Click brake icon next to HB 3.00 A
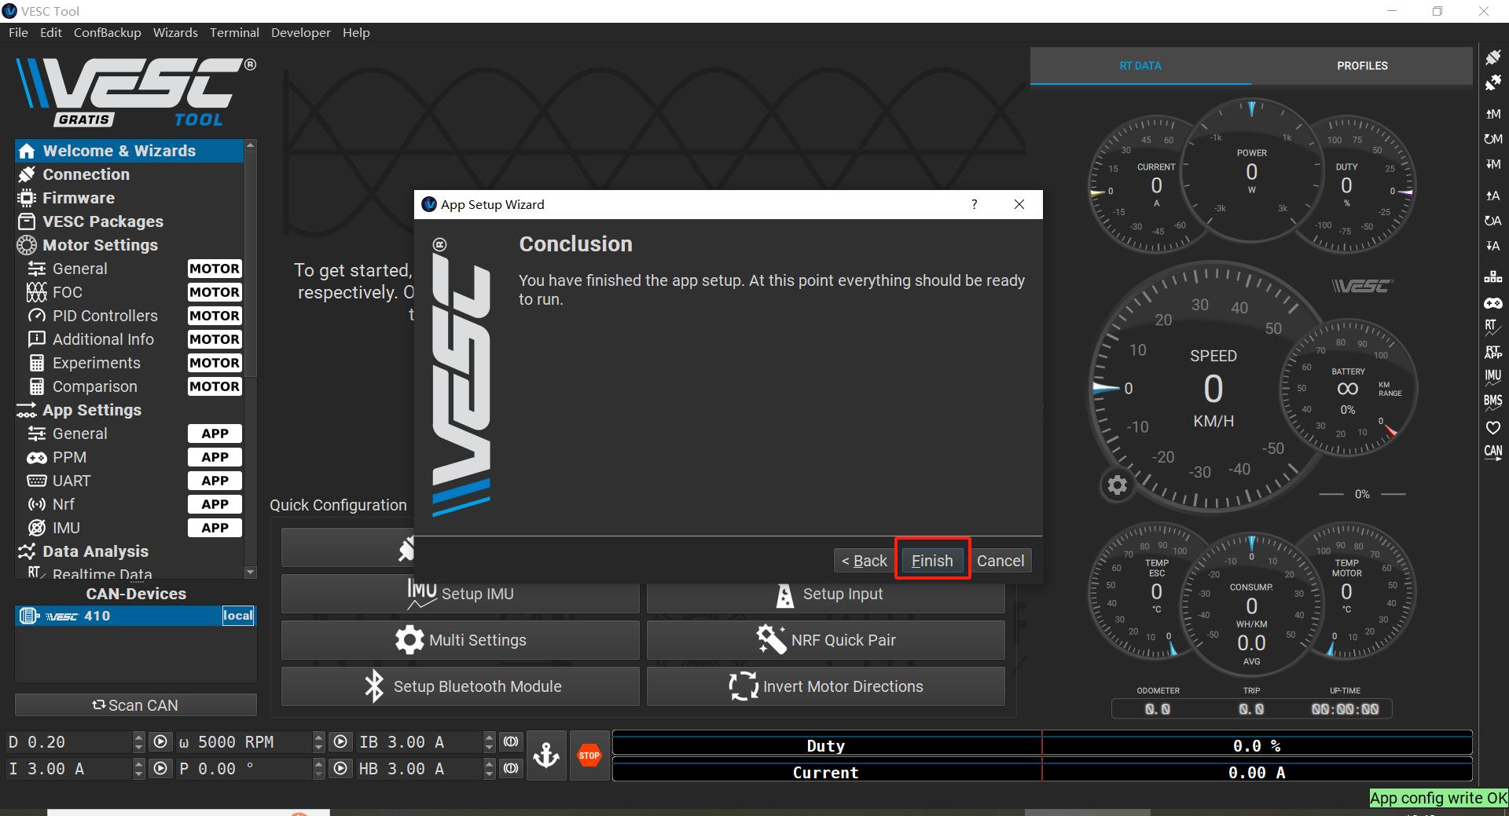This screenshot has width=1509, height=816. point(511,769)
